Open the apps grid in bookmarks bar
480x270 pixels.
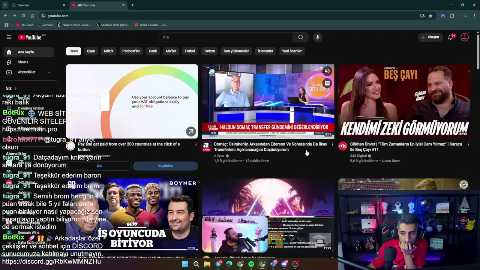(6, 25)
